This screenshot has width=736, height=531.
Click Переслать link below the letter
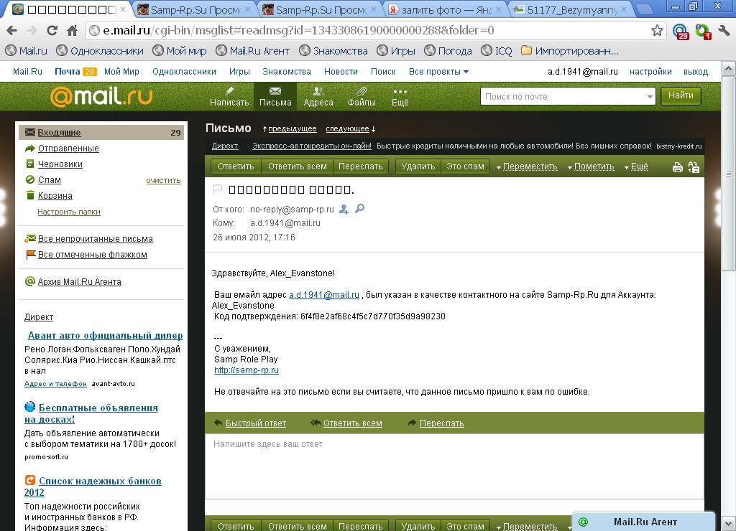(x=442, y=423)
